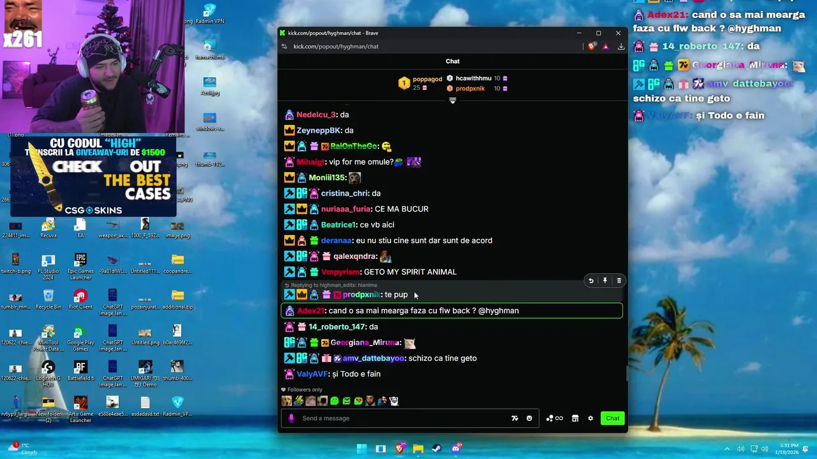
Task: Open hcawithhmu in the gift leaderboard
Action: [x=474, y=78]
